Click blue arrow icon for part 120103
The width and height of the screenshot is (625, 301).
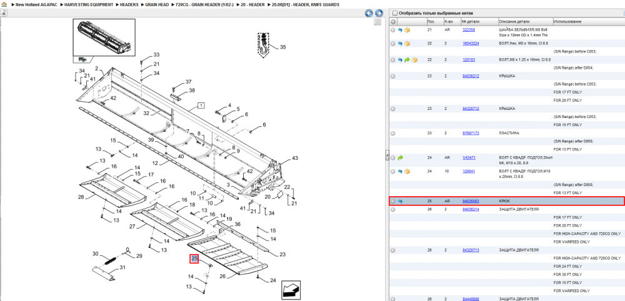tap(400, 60)
